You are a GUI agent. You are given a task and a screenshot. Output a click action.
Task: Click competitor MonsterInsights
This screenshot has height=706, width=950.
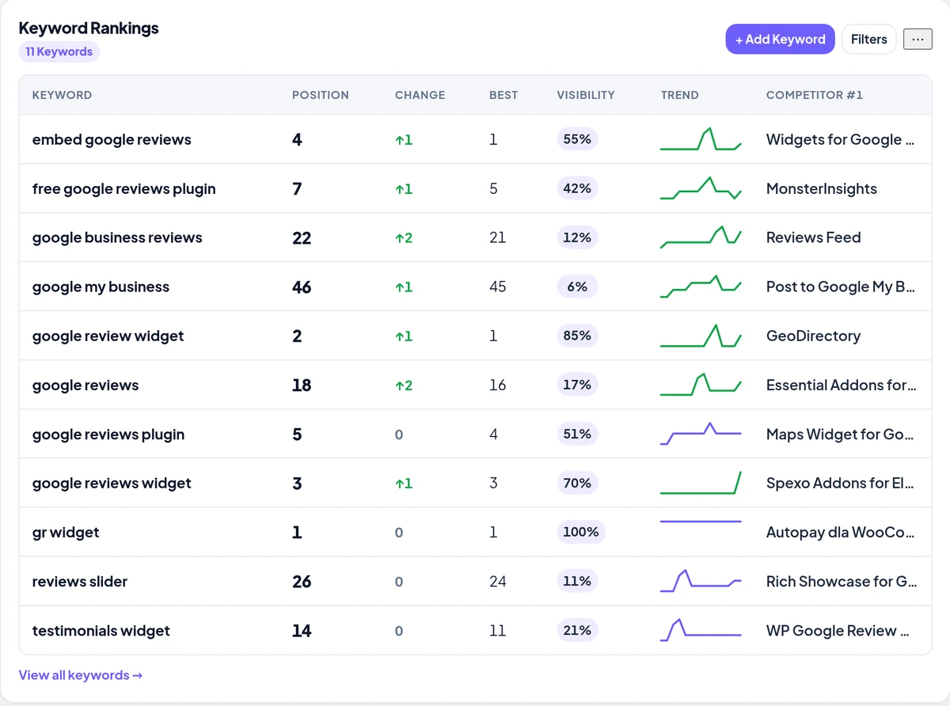[822, 188]
